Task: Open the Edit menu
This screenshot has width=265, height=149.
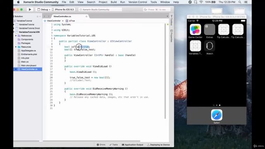Action: 72,2
